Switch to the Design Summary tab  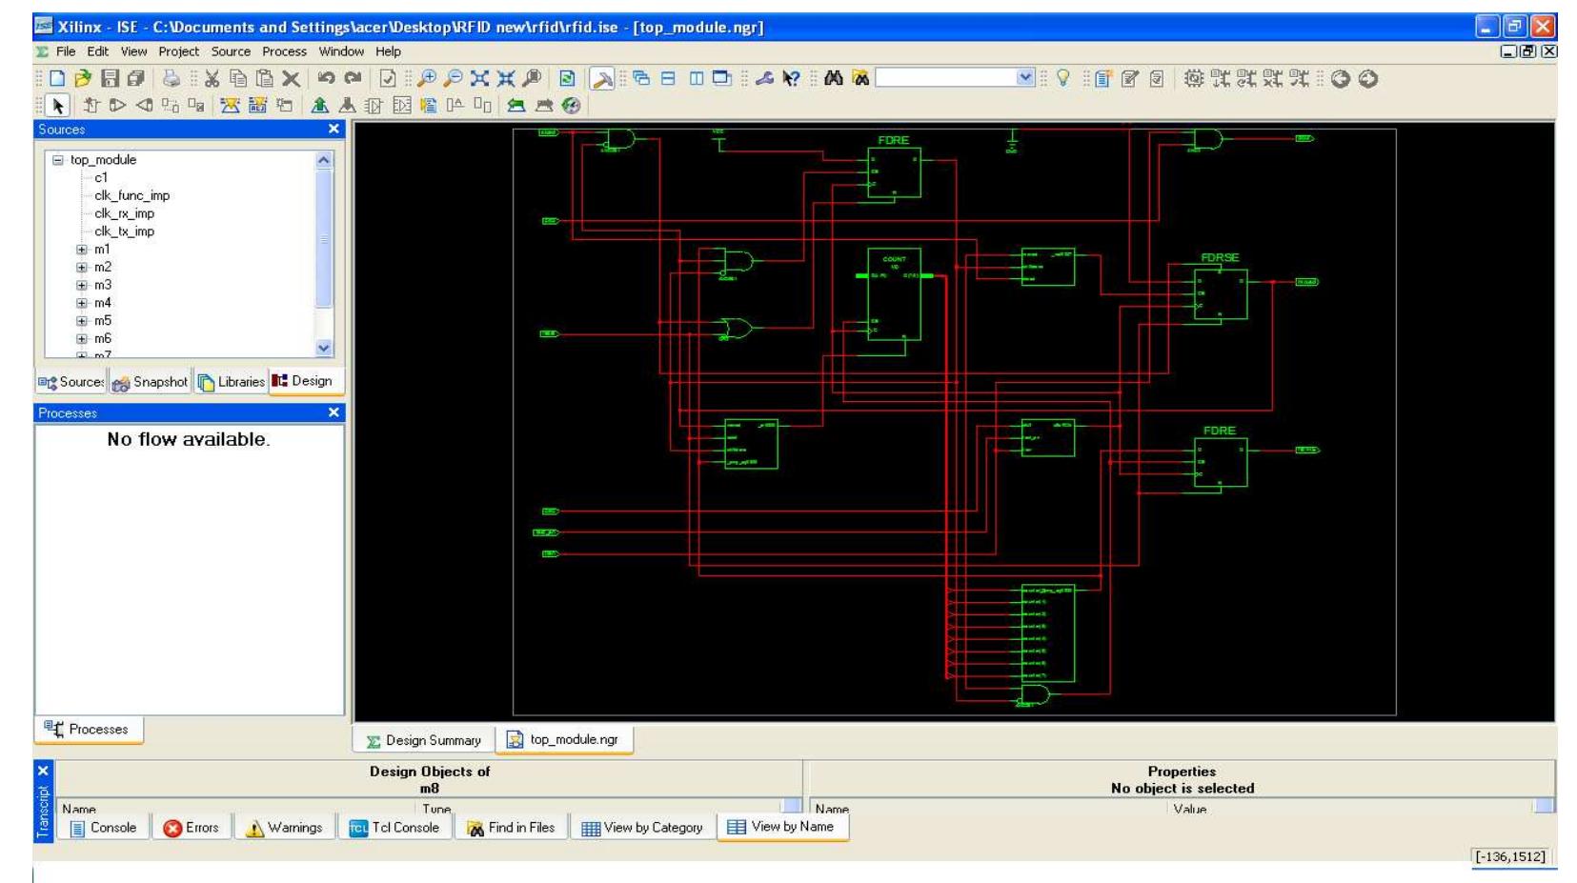pyautogui.click(x=424, y=740)
